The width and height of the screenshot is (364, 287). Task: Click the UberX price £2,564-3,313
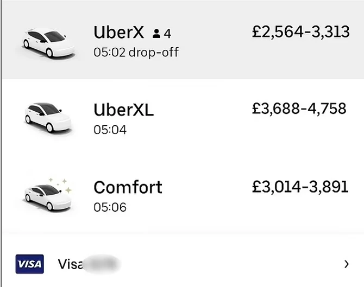[x=300, y=32]
